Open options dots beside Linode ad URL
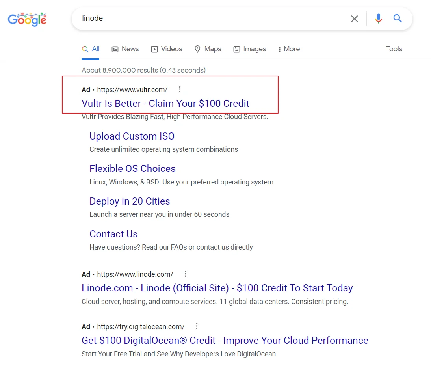Viewport: 431px width, 367px height. click(186, 274)
